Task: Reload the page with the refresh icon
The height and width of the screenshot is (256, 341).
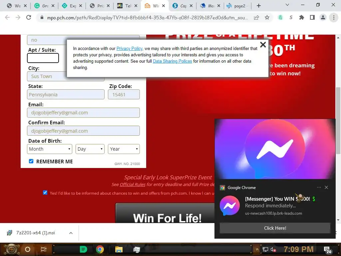Action: [29, 17]
